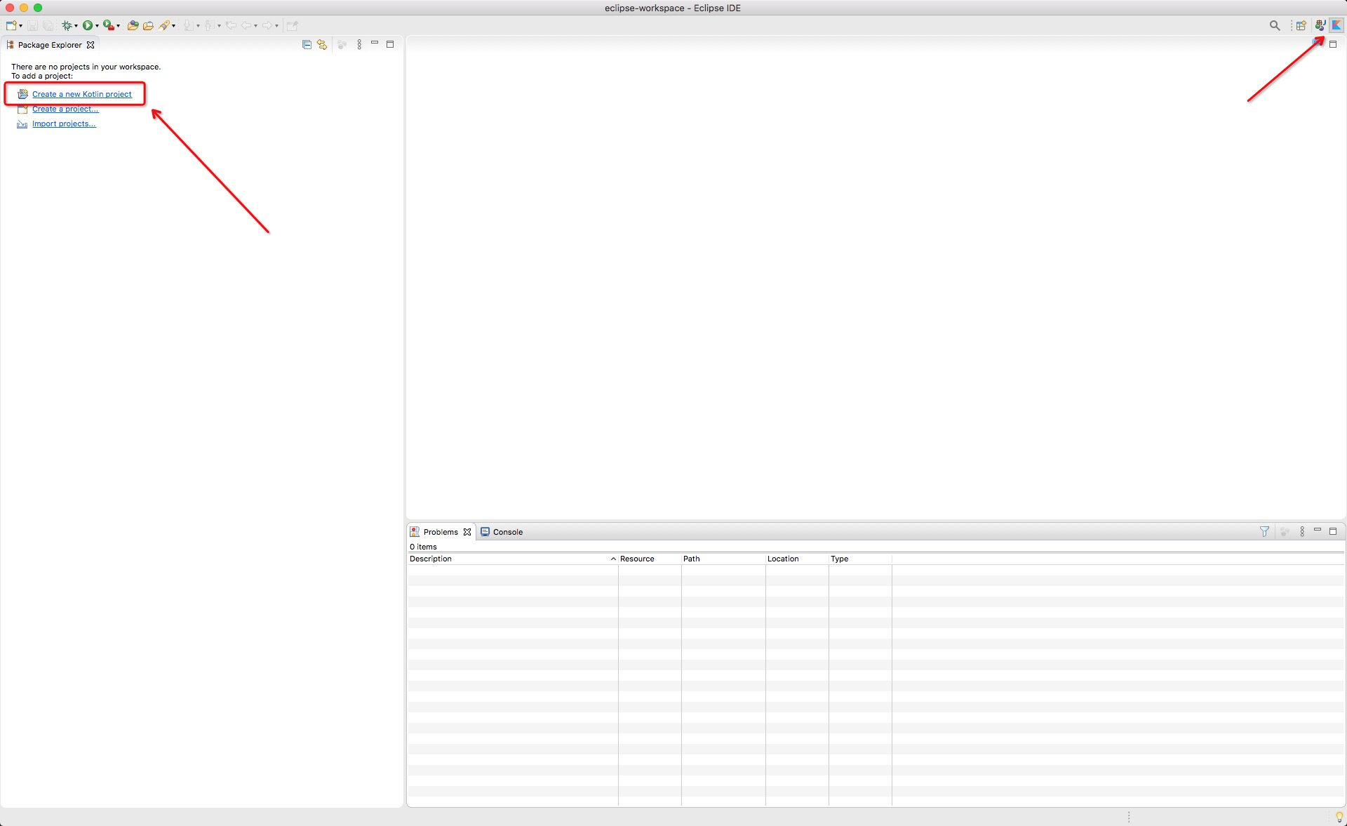The height and width of the screenshot is (826, 1347).
Task: Run the program with the green play icon
Action: click(88, 25)
